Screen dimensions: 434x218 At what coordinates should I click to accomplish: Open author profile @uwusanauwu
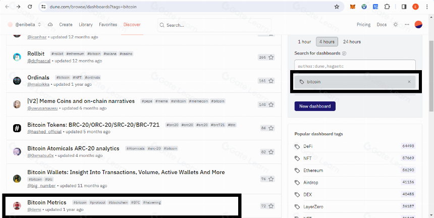tap(42, 108)
